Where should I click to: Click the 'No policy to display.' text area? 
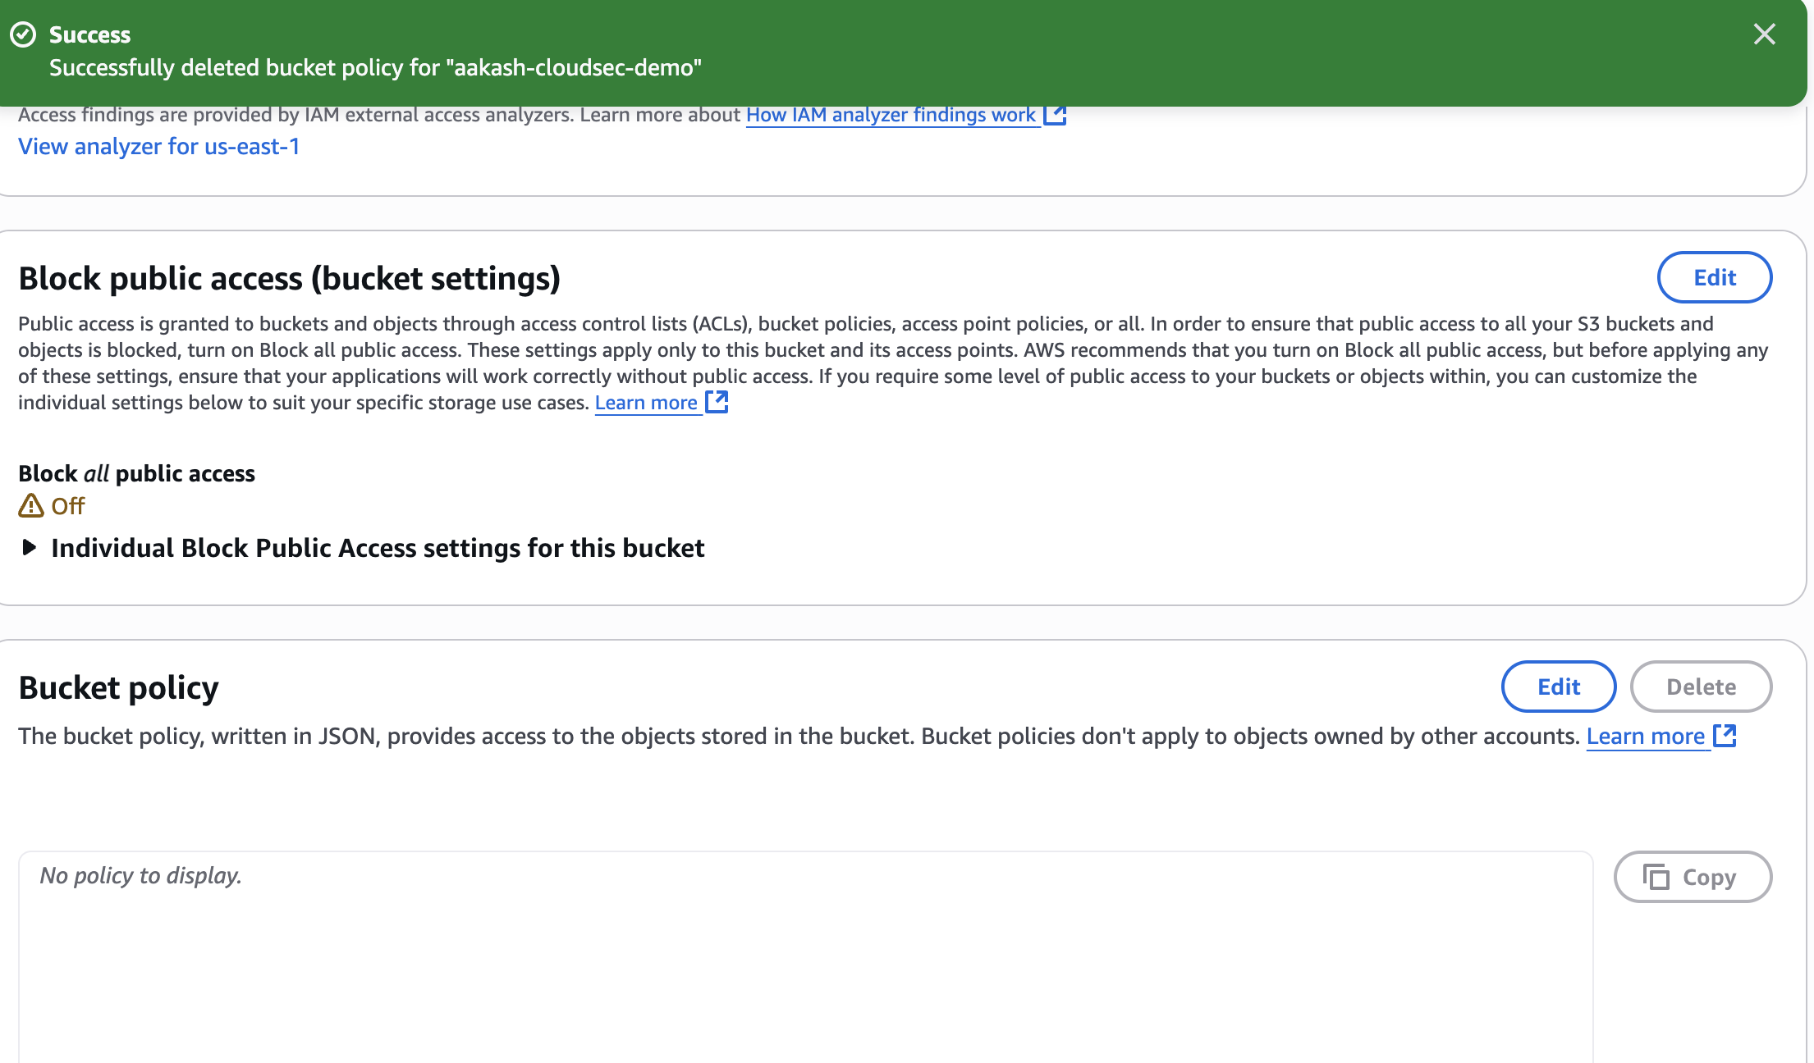805,957
